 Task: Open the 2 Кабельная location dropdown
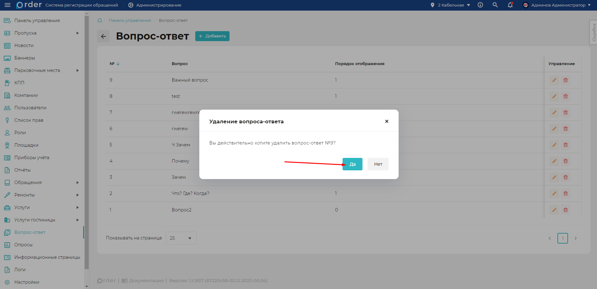click(451, 5)
